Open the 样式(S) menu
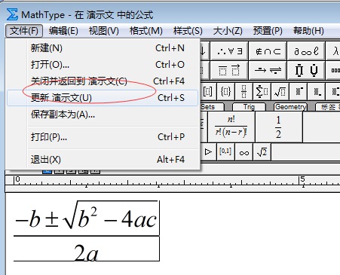Screen dimensions: 340x275 click(188, 31)
